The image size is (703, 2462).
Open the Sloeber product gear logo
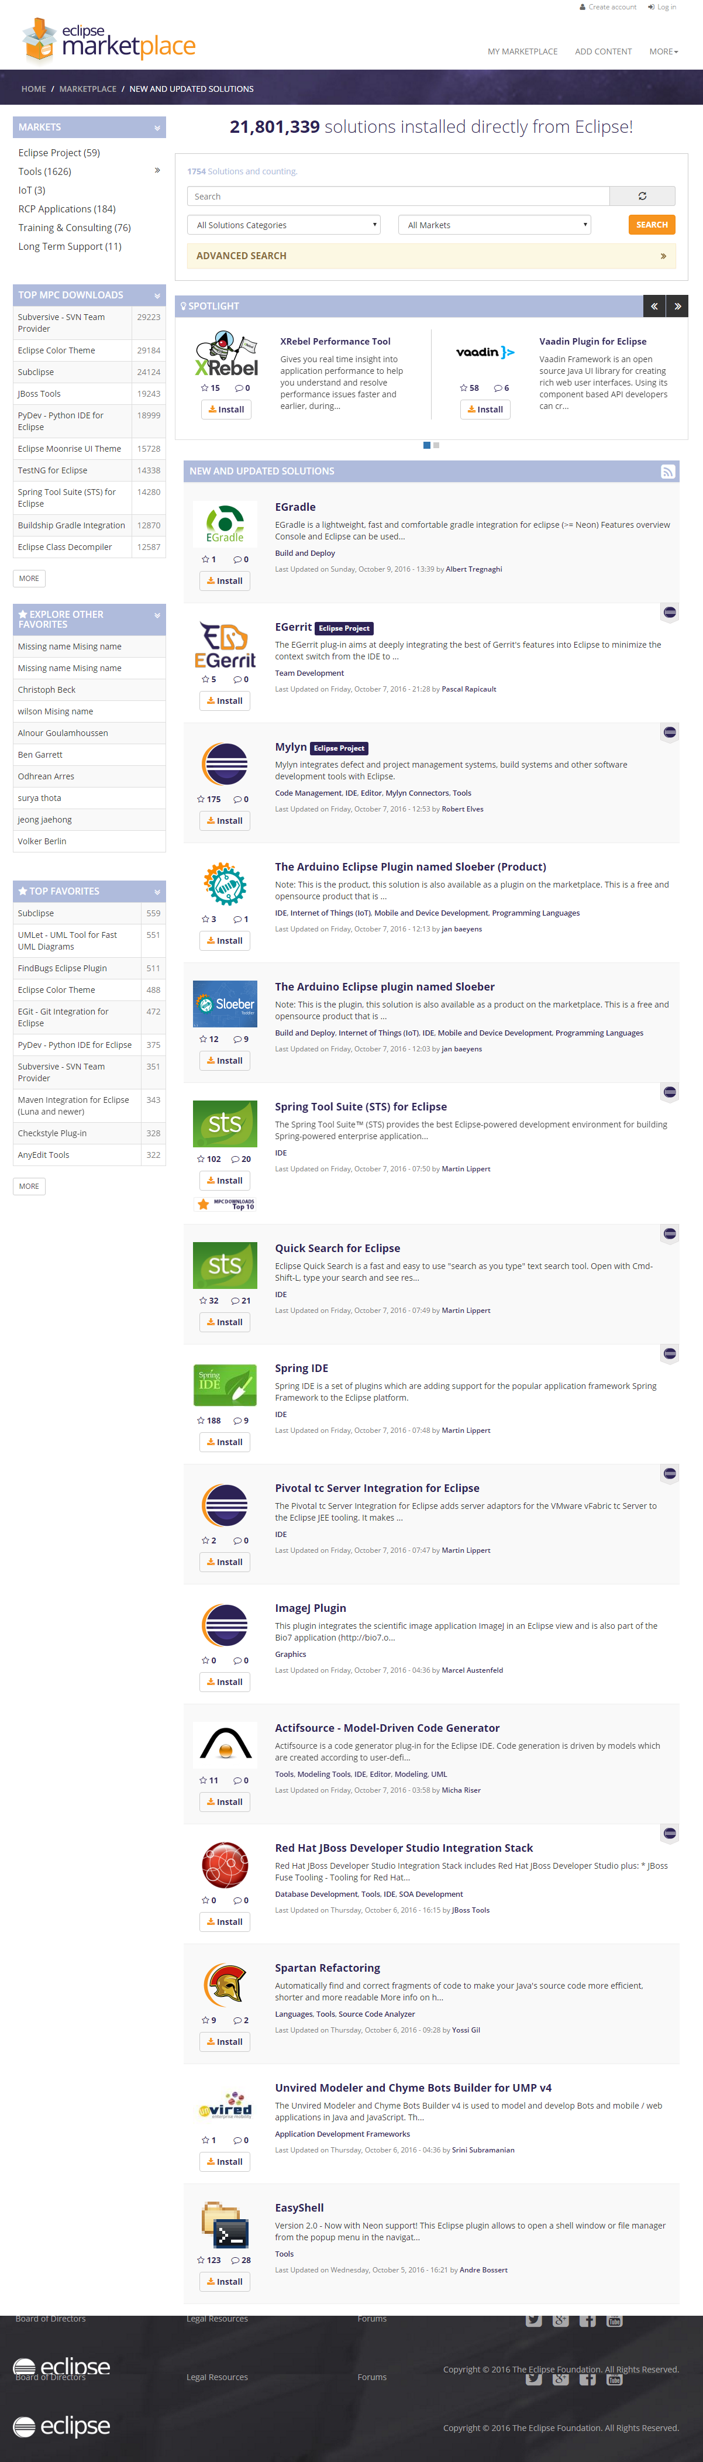click(225, 883)
